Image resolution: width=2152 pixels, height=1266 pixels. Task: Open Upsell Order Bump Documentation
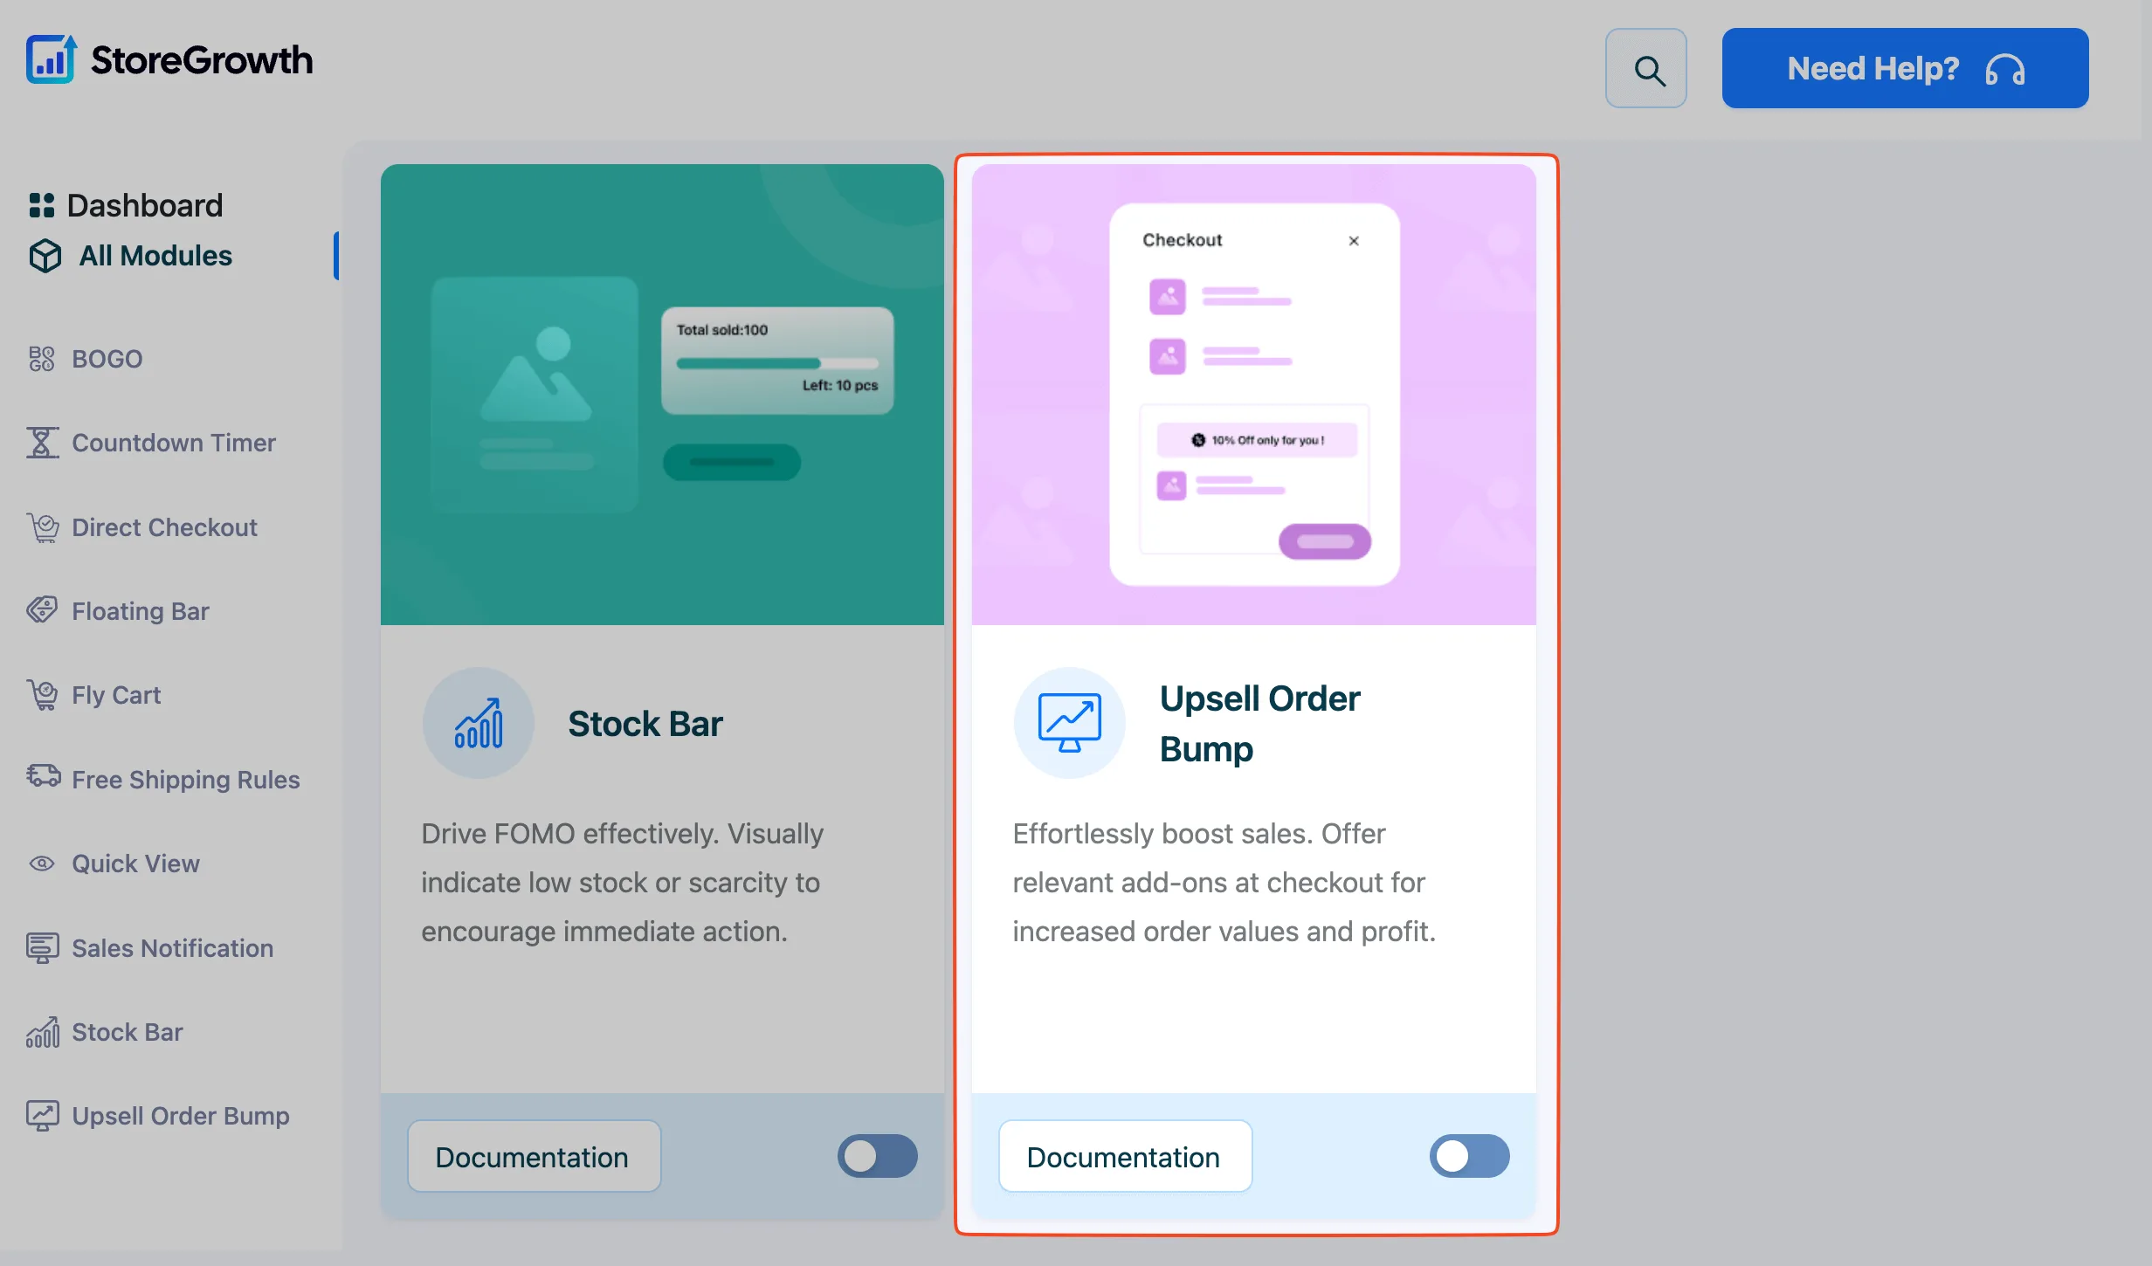pos(1125,1157)
